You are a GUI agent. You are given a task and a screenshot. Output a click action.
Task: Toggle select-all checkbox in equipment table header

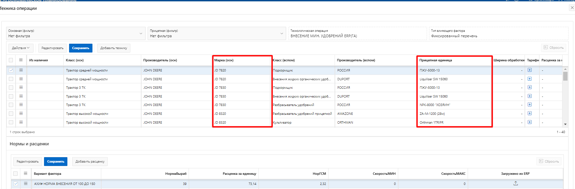tap(11, 60)
